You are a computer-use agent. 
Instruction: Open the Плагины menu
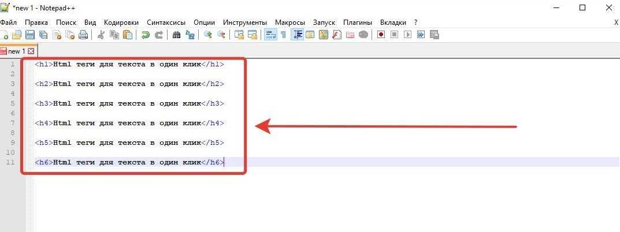point(357,22)
